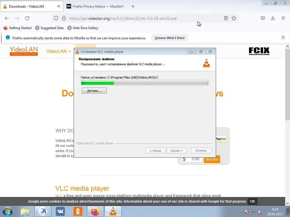Switch to Firefox via its taskbar icon

[95, 211]
